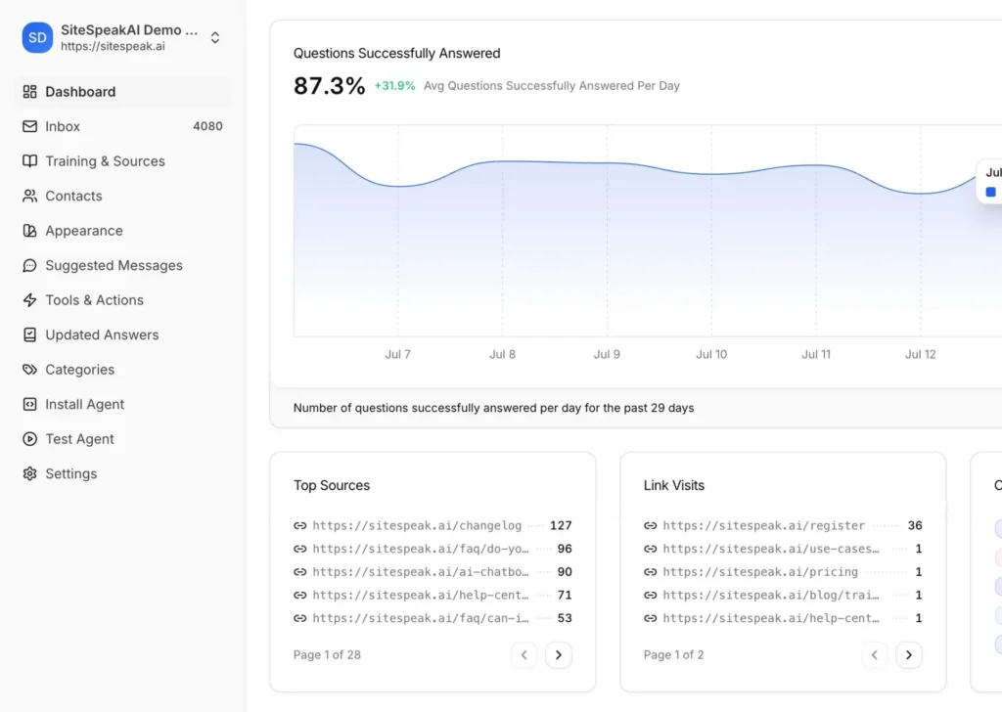The image size is (1002, 712).
Task: Open the sitespeak.ai/changelog source link
Action: (417, 525)
